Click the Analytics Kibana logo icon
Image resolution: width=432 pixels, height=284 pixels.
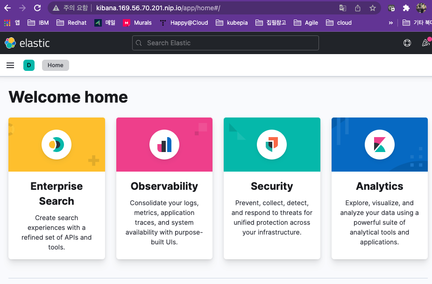click(x=379, y=145)
